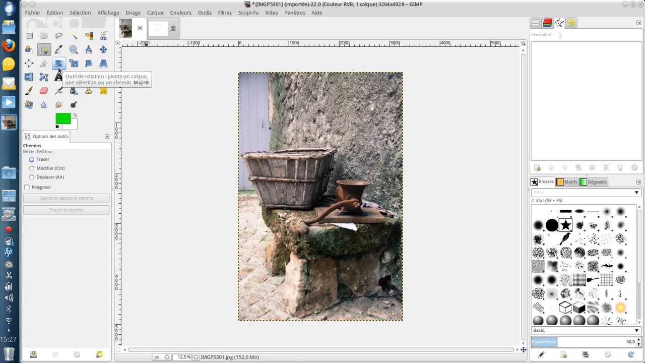Select the Alignment tool
645x363 pixels.
pos(29,64)
